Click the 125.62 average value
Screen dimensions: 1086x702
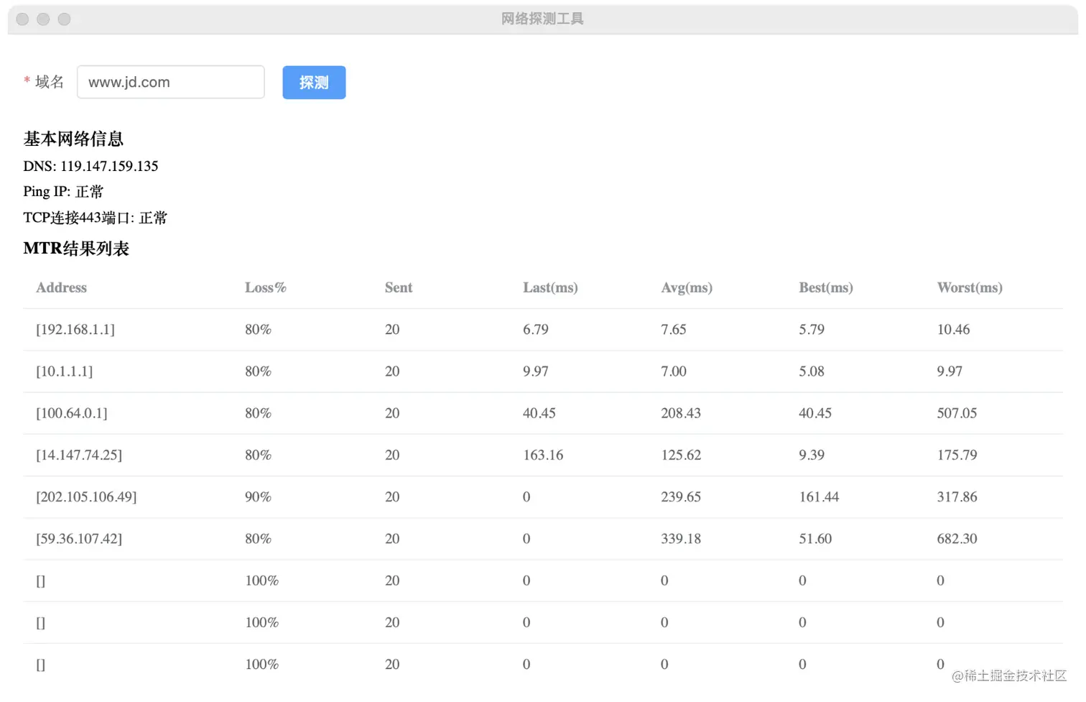(681, 455)
